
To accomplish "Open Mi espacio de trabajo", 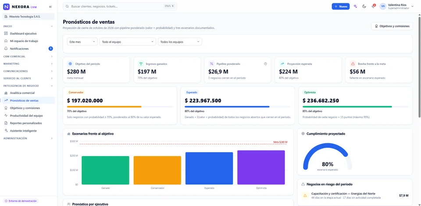I will pos(29,41).
